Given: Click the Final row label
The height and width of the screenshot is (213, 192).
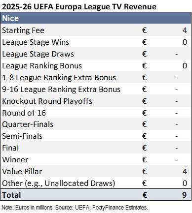Looking at the screenshot, I should pyautogui.click(x=10, y=148).
